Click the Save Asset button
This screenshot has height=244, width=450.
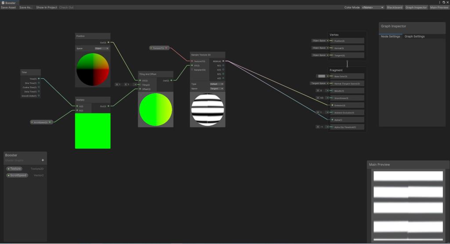tap(8, 7)
